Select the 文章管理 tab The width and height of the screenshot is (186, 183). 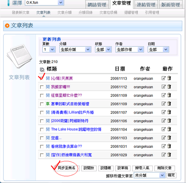click(x=122, y=4)
